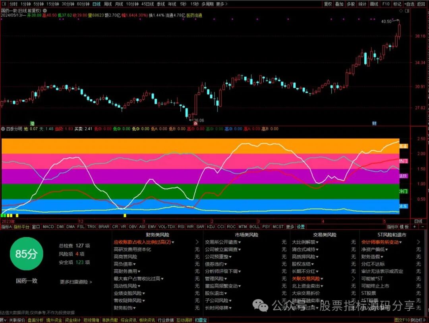The width and height of the screenshot is (429, 323).
Task: Click the 叠加 overlay button
Action: click(x=339, y=4)
